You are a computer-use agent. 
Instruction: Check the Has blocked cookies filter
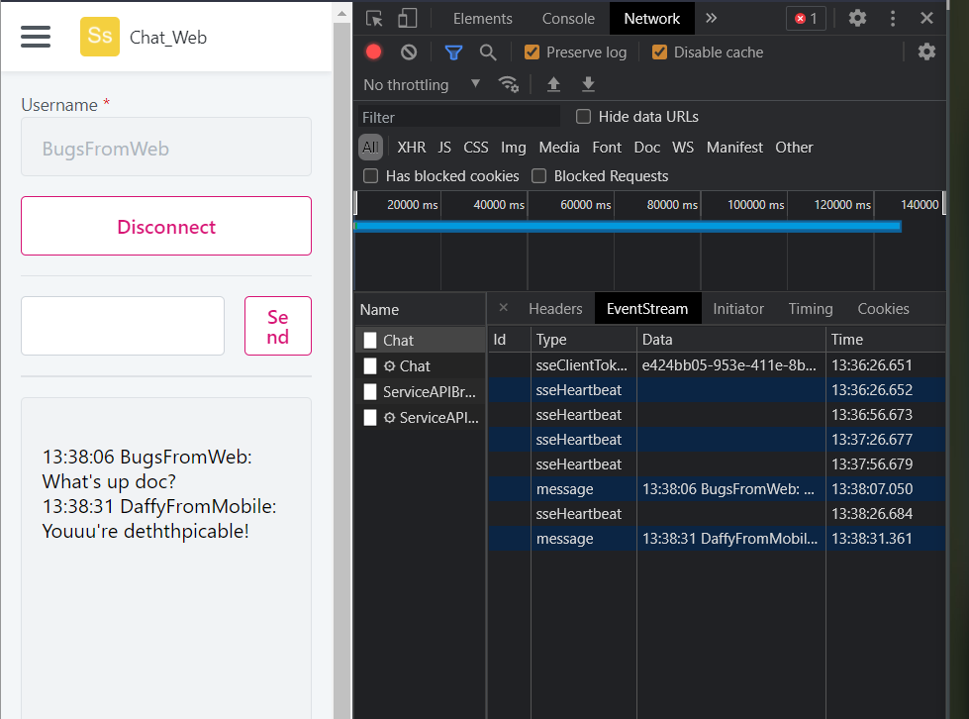[x=370, y=175]
